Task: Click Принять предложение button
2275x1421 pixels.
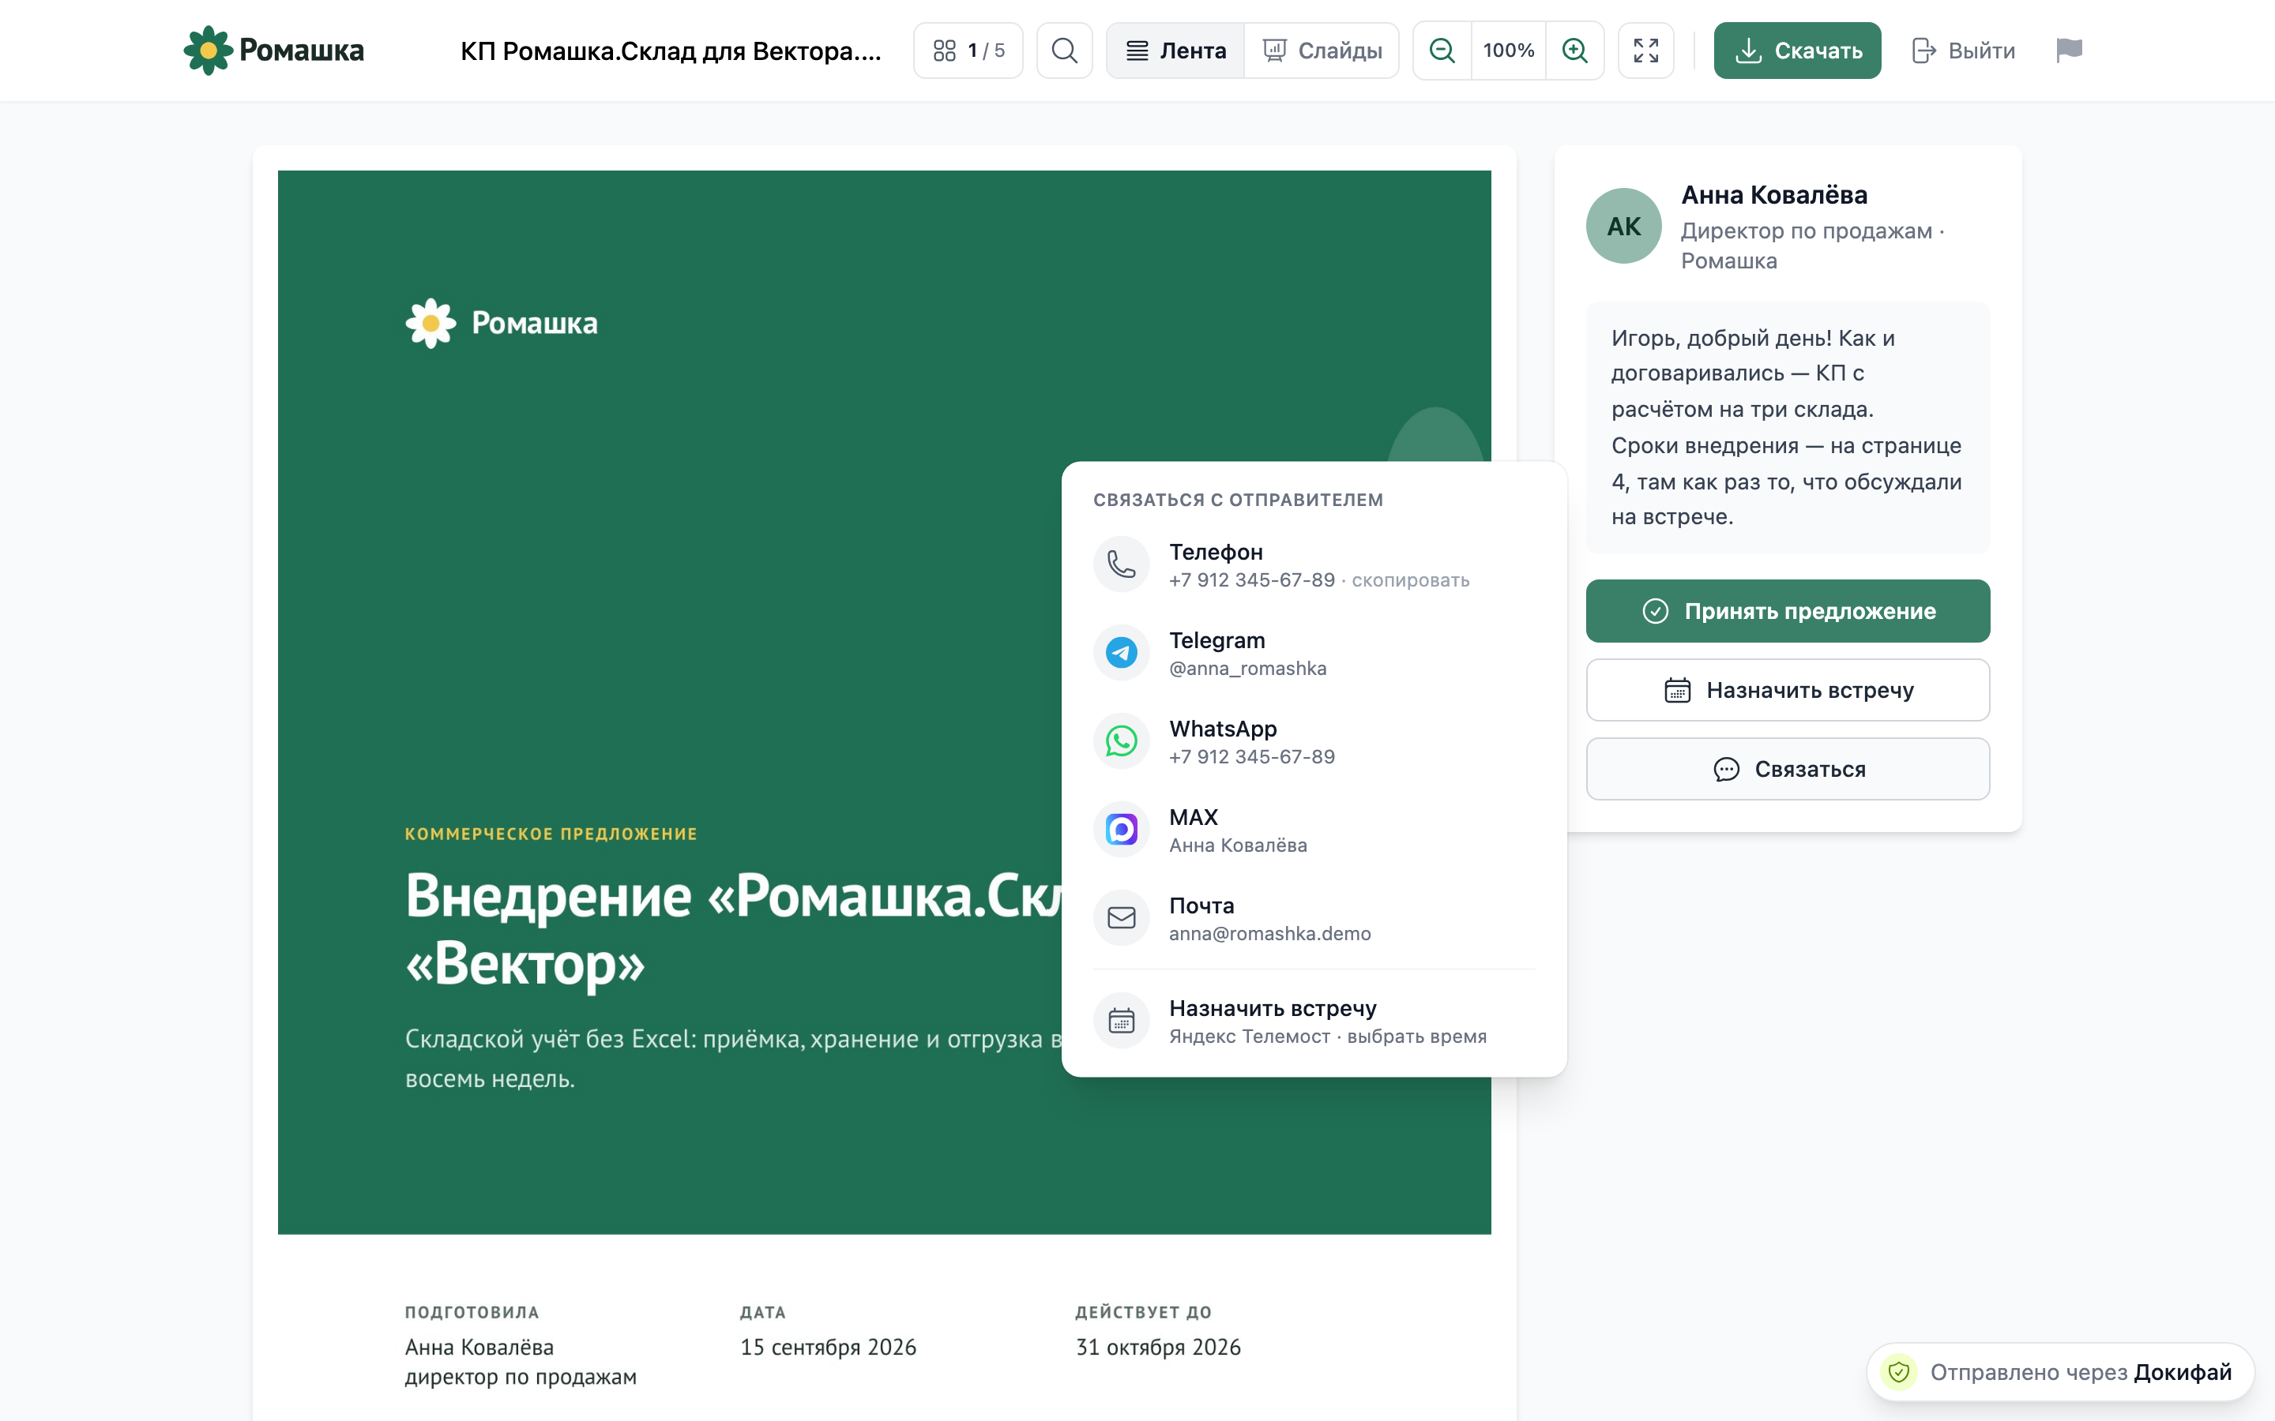Action: point(1787,612)
